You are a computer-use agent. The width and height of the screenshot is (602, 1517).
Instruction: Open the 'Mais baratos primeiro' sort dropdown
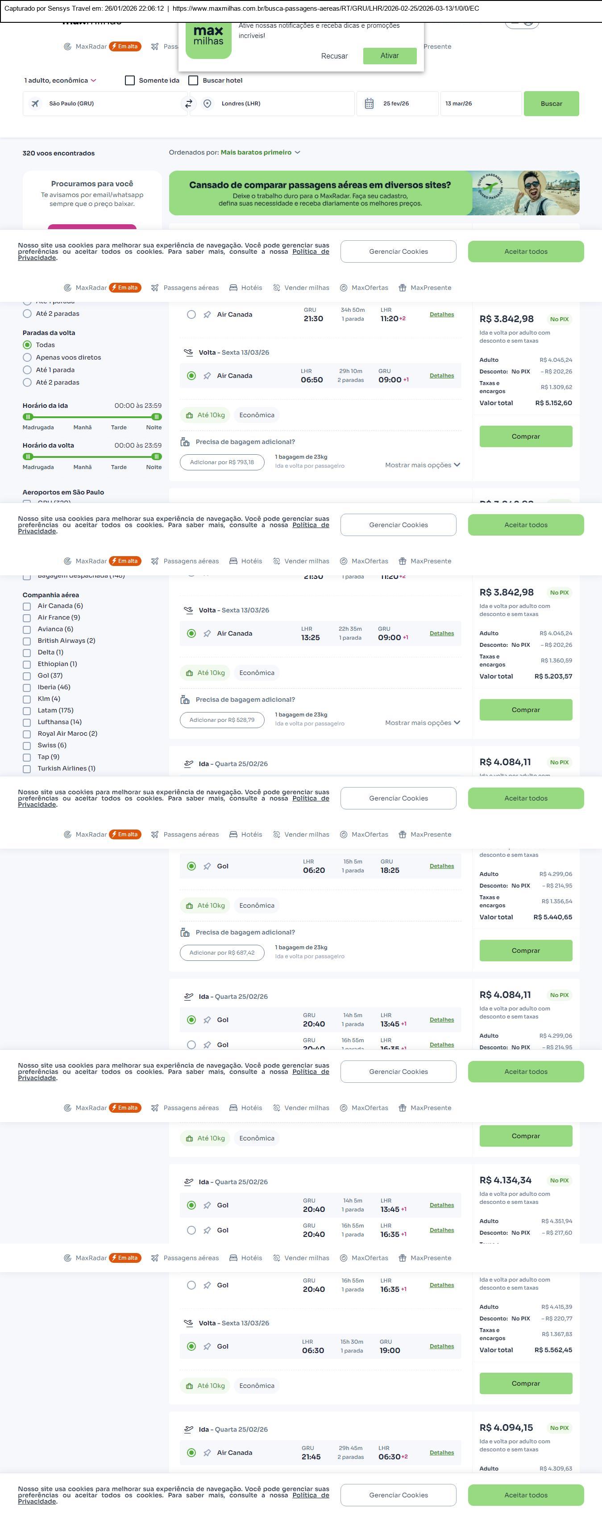[x=260, y=152]
